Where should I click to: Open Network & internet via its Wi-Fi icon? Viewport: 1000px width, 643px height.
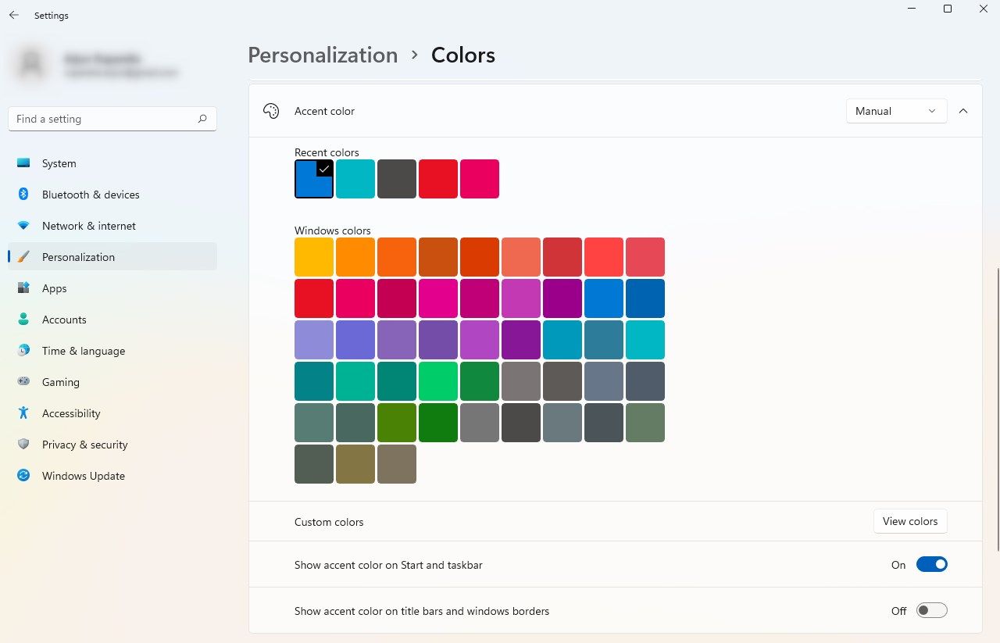pyautogui.click(x=23, y=226)
